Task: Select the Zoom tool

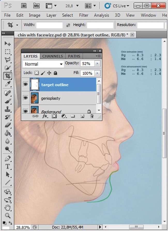Action: [8, 215]
